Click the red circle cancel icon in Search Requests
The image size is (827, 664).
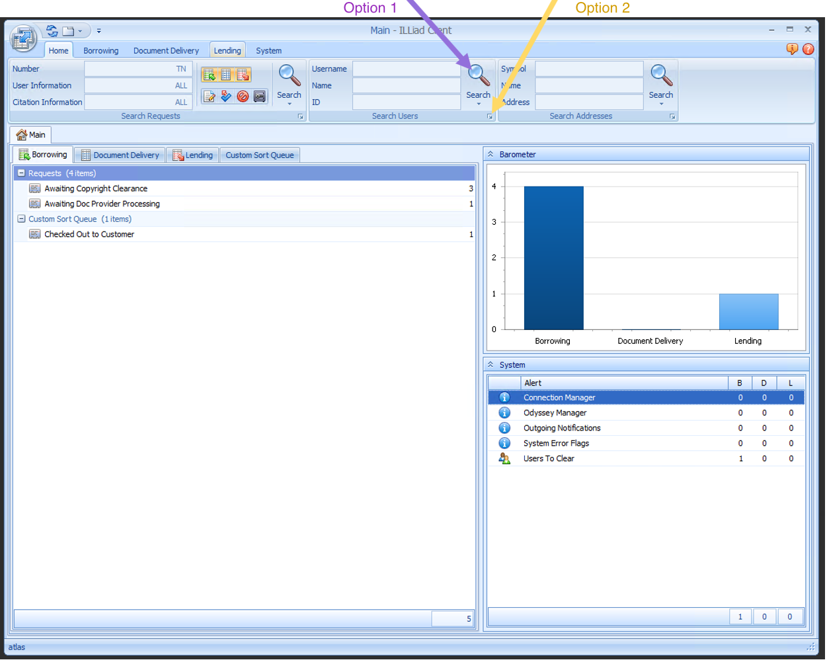(x=243, y=97)
